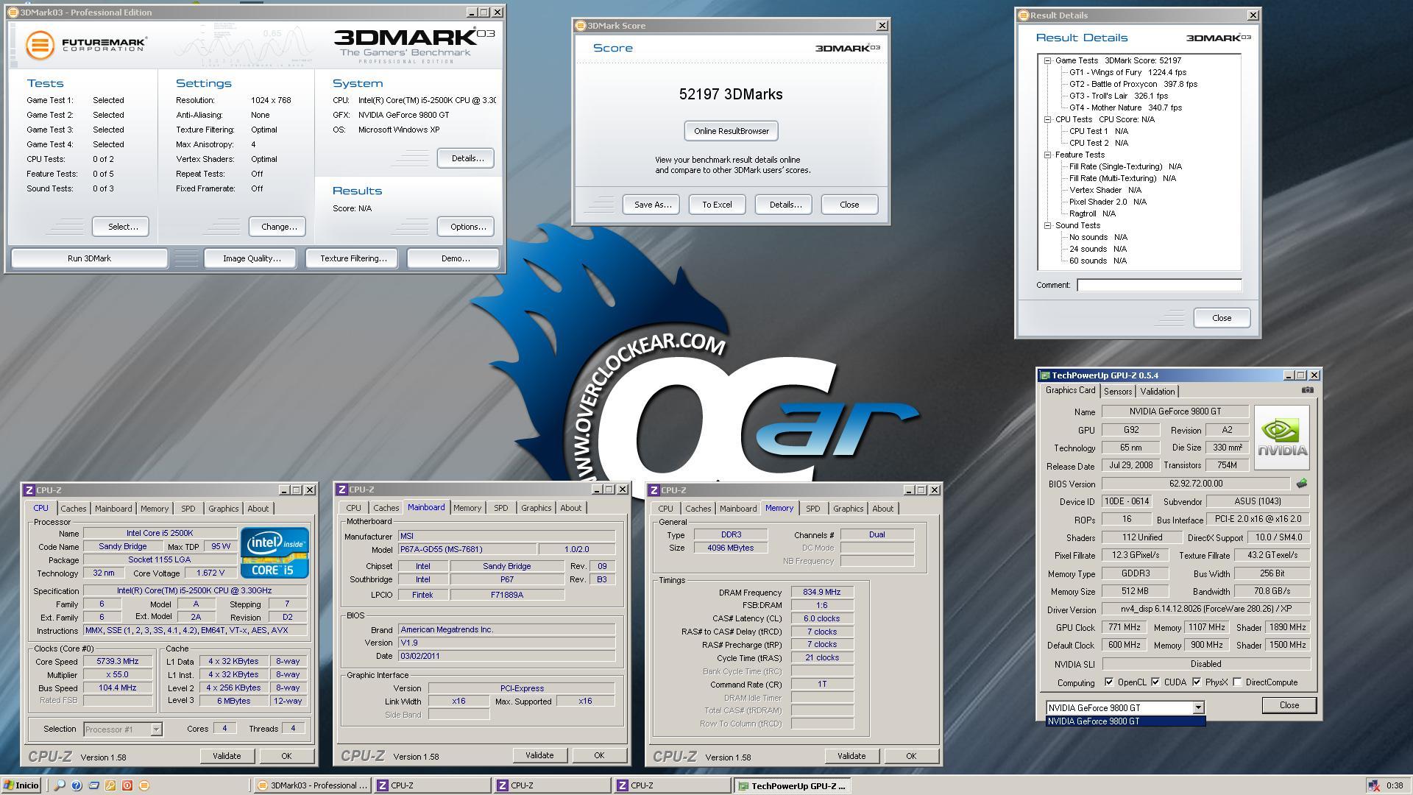
Task: Open the GPU selection dropdown arrow in GPU-Z
Action: (x=1198, y=707)
